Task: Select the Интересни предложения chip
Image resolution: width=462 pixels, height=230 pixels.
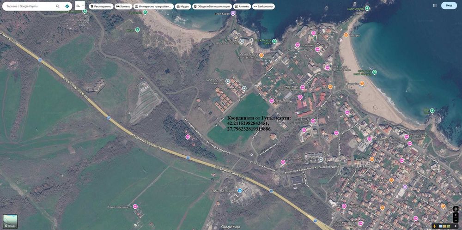Action: (x=153, y=6)
